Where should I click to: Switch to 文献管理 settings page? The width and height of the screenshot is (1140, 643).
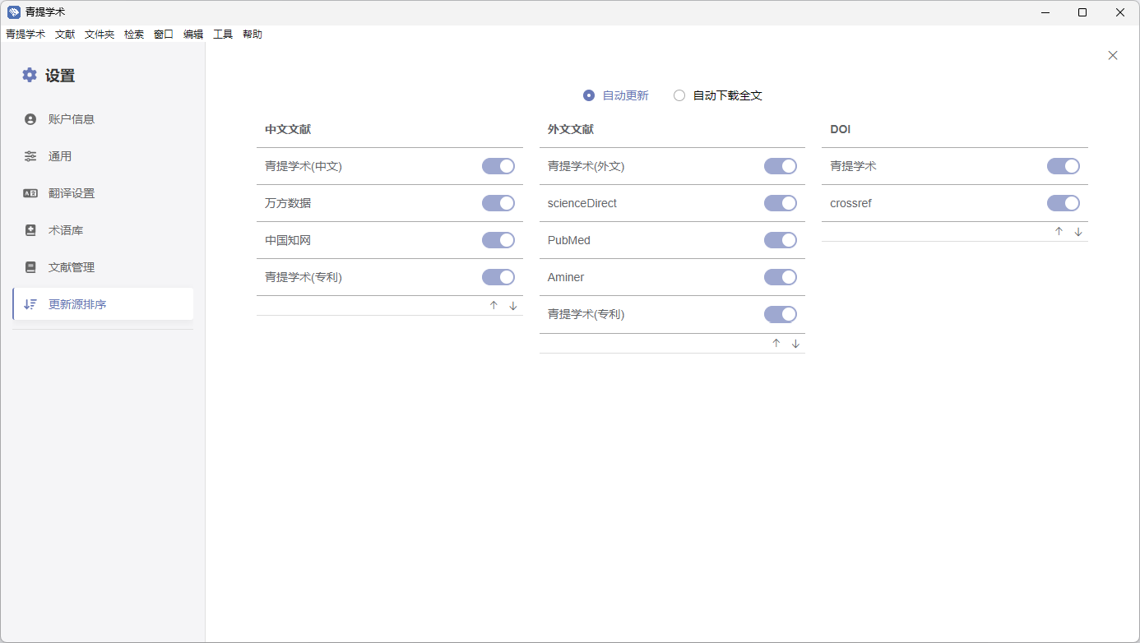coord(103,267)
